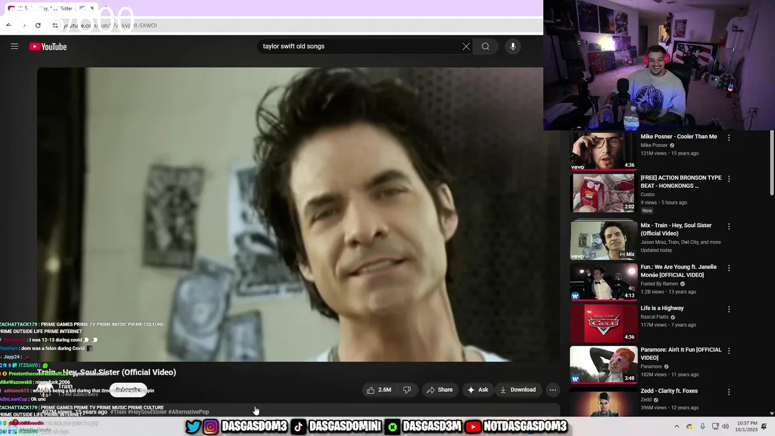Open the Rascal Flatts channel name
This screenshot has height=436, width=775.
655,317
